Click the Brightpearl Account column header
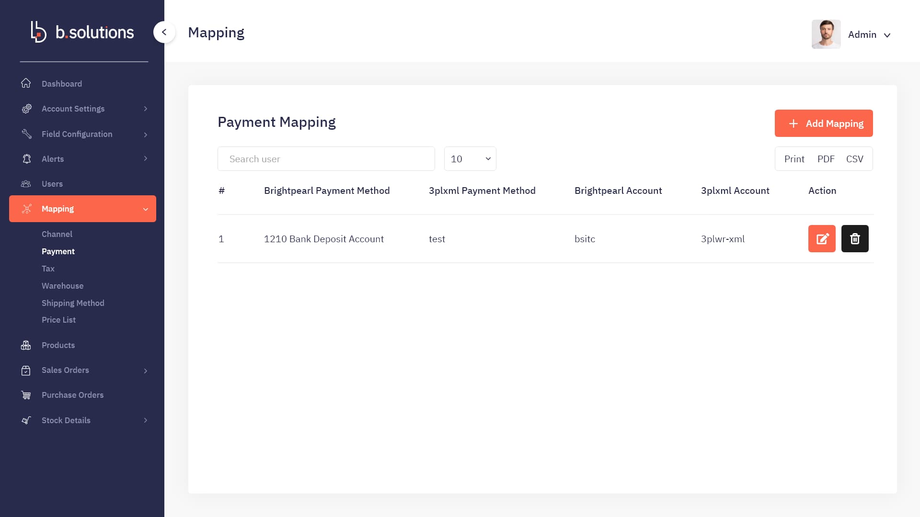Screen dimensions: 920x517 click(x=618, y=191)
